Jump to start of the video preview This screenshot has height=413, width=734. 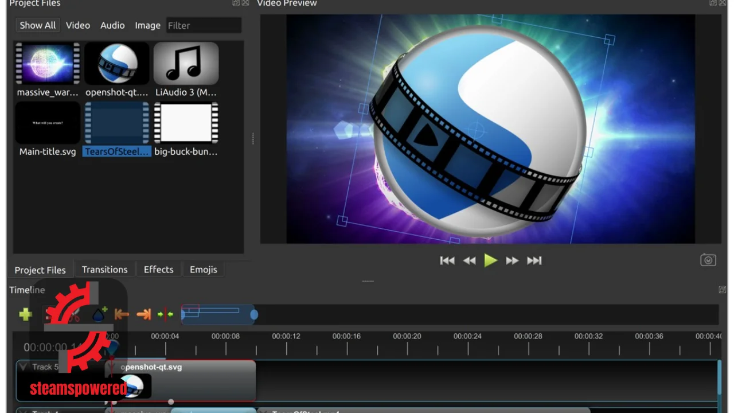coord(447,260)
